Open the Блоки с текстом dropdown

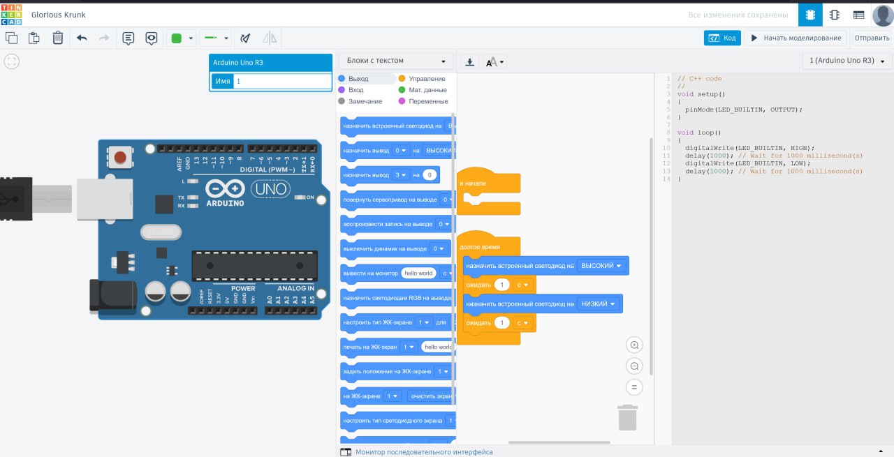[x=396, y=61]
